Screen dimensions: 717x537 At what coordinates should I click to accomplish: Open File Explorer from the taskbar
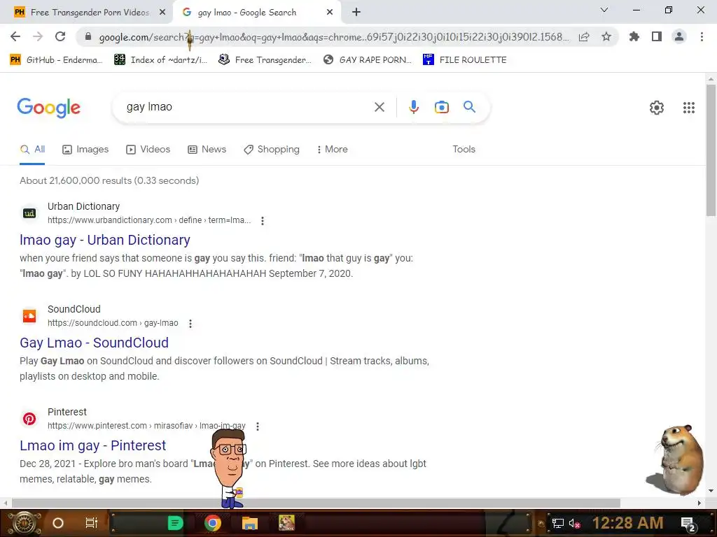pos(250,523)
